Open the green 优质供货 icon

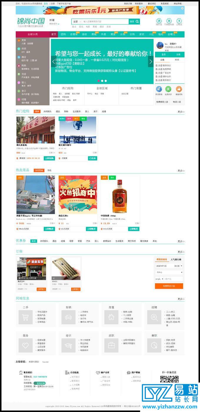(168, 89)
